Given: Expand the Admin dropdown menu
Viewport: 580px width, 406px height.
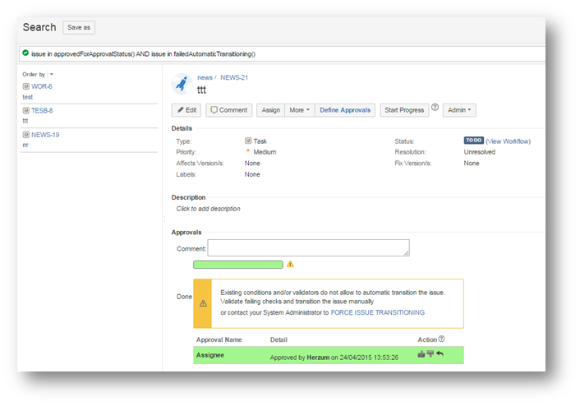Looking at the screenshot, I should coord(458,110).
